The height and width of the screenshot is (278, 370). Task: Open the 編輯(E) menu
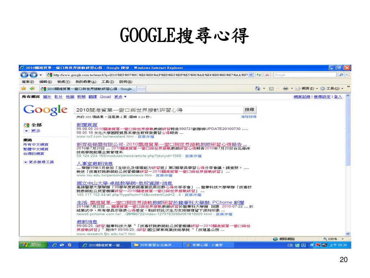pos(46,82)
